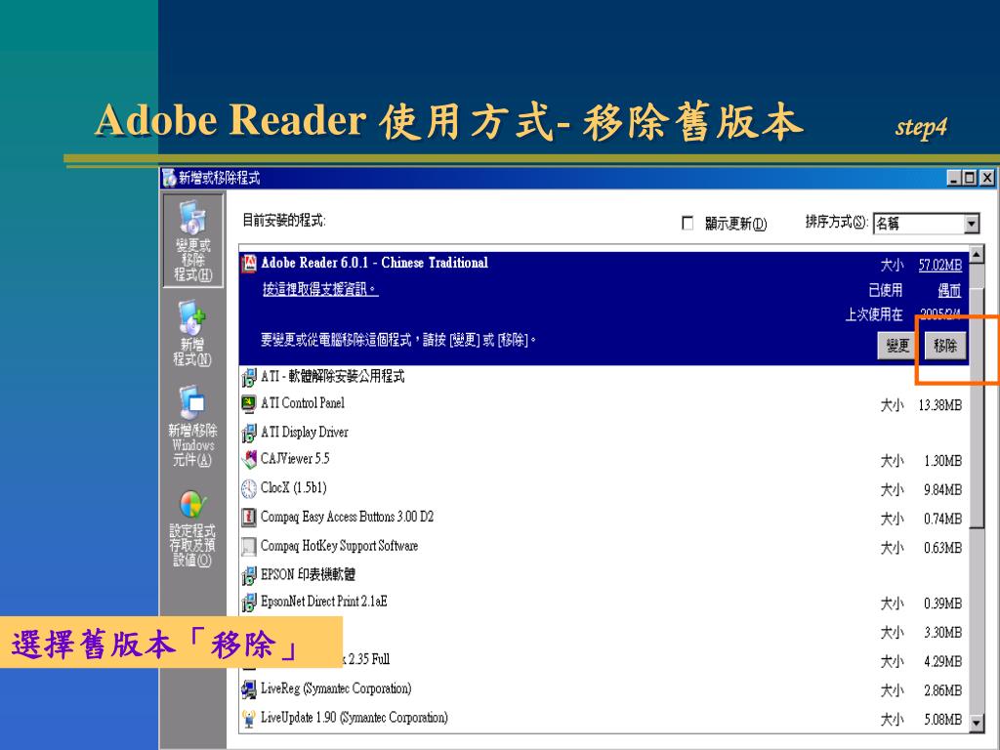
Task: Minimize the 新增或移除程式 window
Action: (954, 178)
